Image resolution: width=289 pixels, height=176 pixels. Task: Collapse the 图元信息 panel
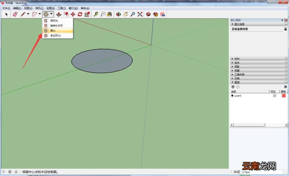tap(259, 24)
